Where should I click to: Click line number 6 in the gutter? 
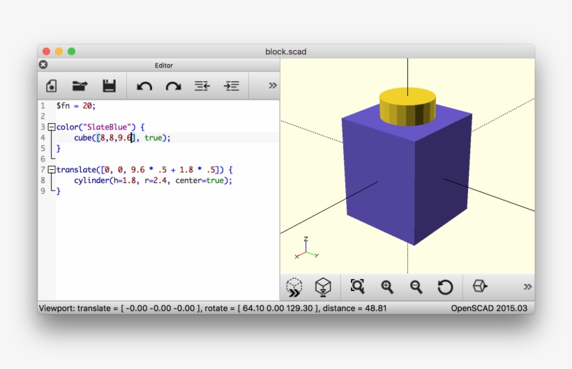(43, 159)
